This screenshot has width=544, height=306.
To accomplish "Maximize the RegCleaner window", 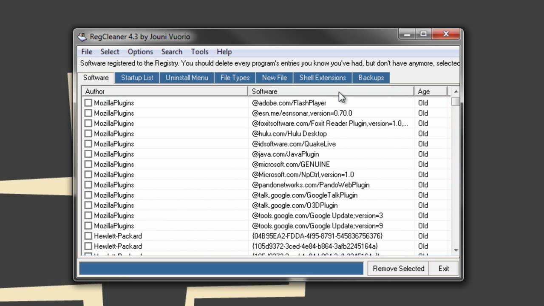I will click(424, 34).
